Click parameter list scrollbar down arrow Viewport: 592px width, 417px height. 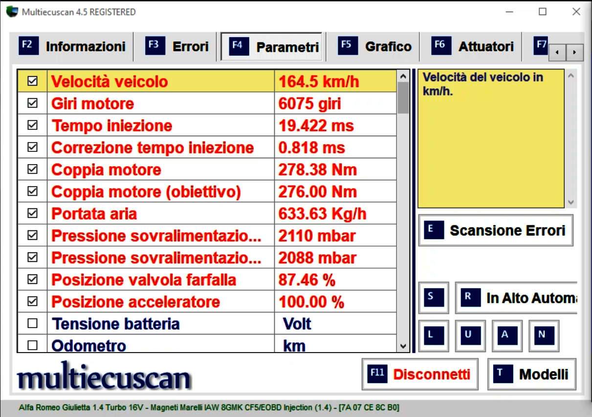coord(403,346)
